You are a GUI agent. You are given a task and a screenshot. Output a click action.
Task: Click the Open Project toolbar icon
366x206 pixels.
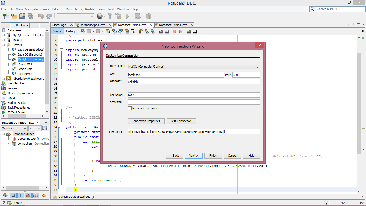pos(22,16)
